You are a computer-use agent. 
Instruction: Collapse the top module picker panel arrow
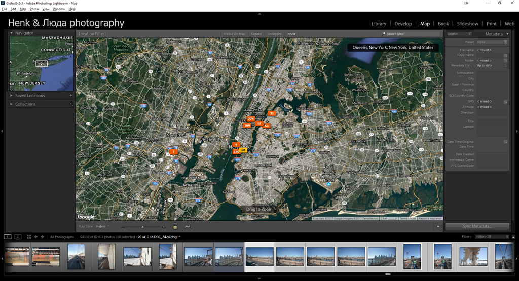(x=259, y=14)
